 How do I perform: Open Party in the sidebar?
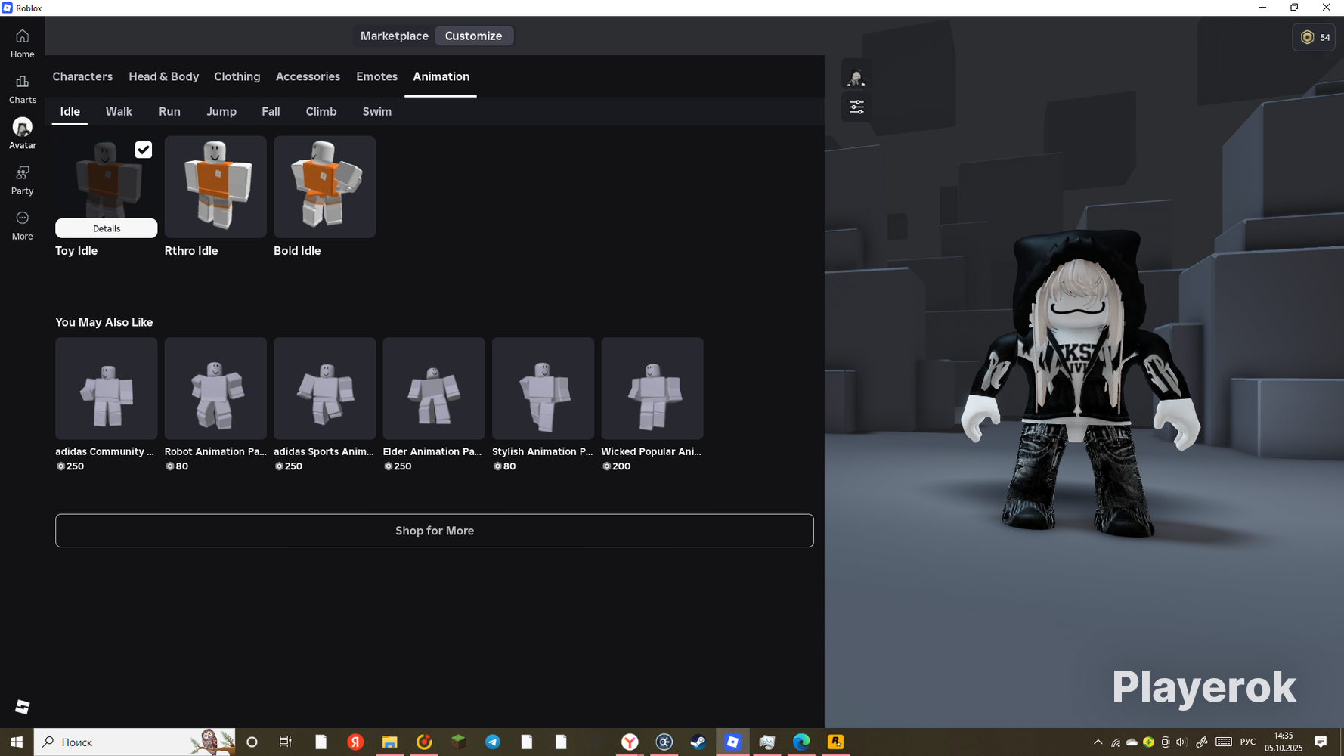(22, 180)
